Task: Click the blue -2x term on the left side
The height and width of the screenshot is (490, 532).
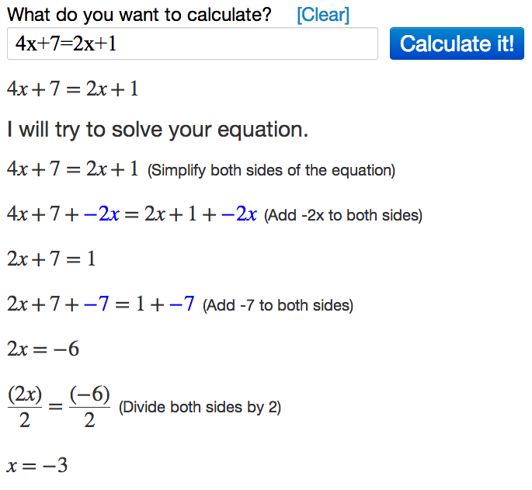Action: tap(100, 214)
